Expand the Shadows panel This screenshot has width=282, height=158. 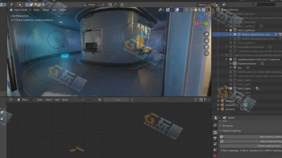pyautogui.click(x=227, y=126)
